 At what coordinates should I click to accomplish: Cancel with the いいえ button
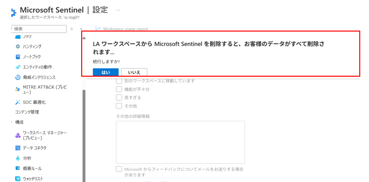point(134,72)
